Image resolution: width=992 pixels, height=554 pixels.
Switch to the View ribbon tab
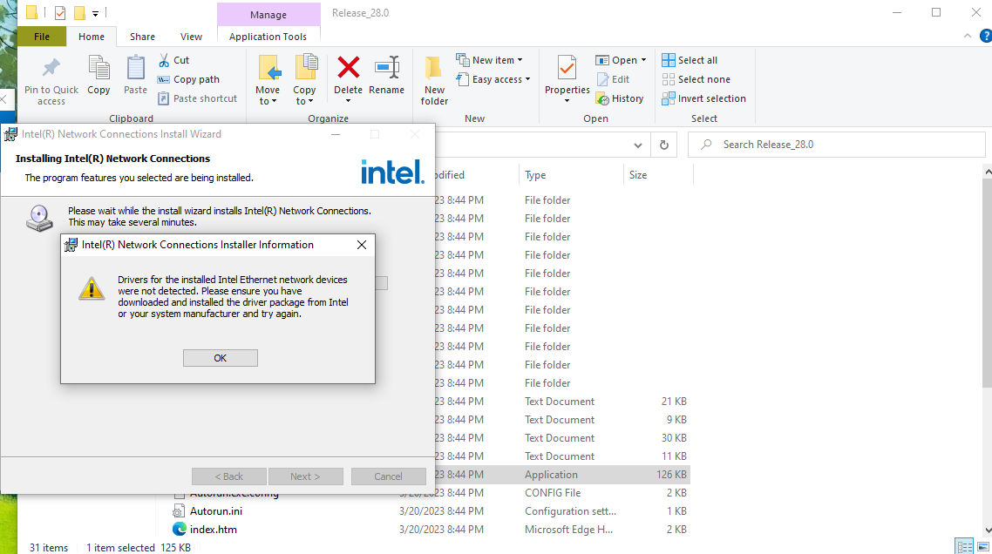191,37
